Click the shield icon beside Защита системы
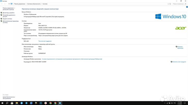This screenshot has width=188, height=105. click(x=1, y=19)
